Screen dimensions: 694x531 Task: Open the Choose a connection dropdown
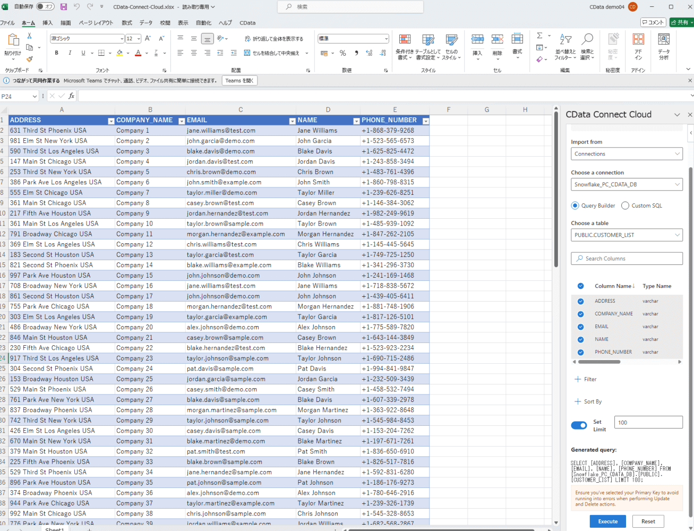click(627, 185)
